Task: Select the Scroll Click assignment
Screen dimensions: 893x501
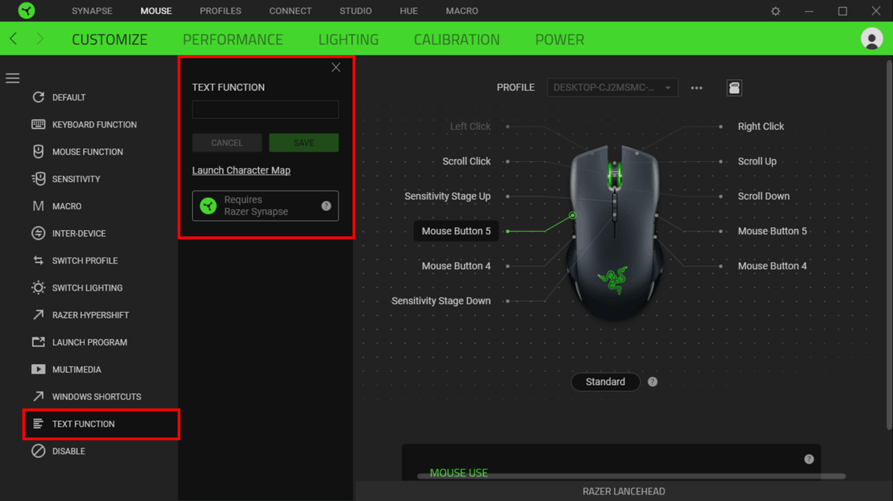Action: (466, 161)
